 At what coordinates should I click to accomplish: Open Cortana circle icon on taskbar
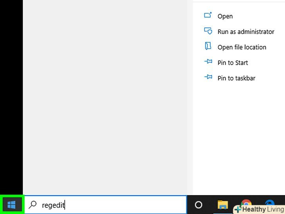coord(198,205)
